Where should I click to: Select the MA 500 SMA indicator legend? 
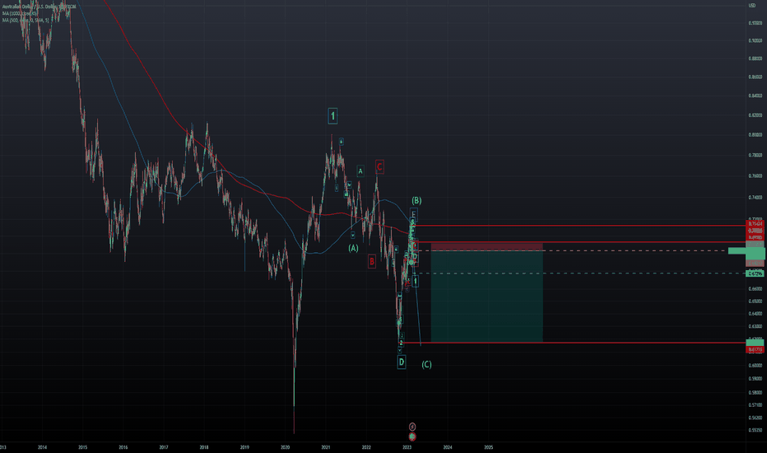tap(25, 20)
